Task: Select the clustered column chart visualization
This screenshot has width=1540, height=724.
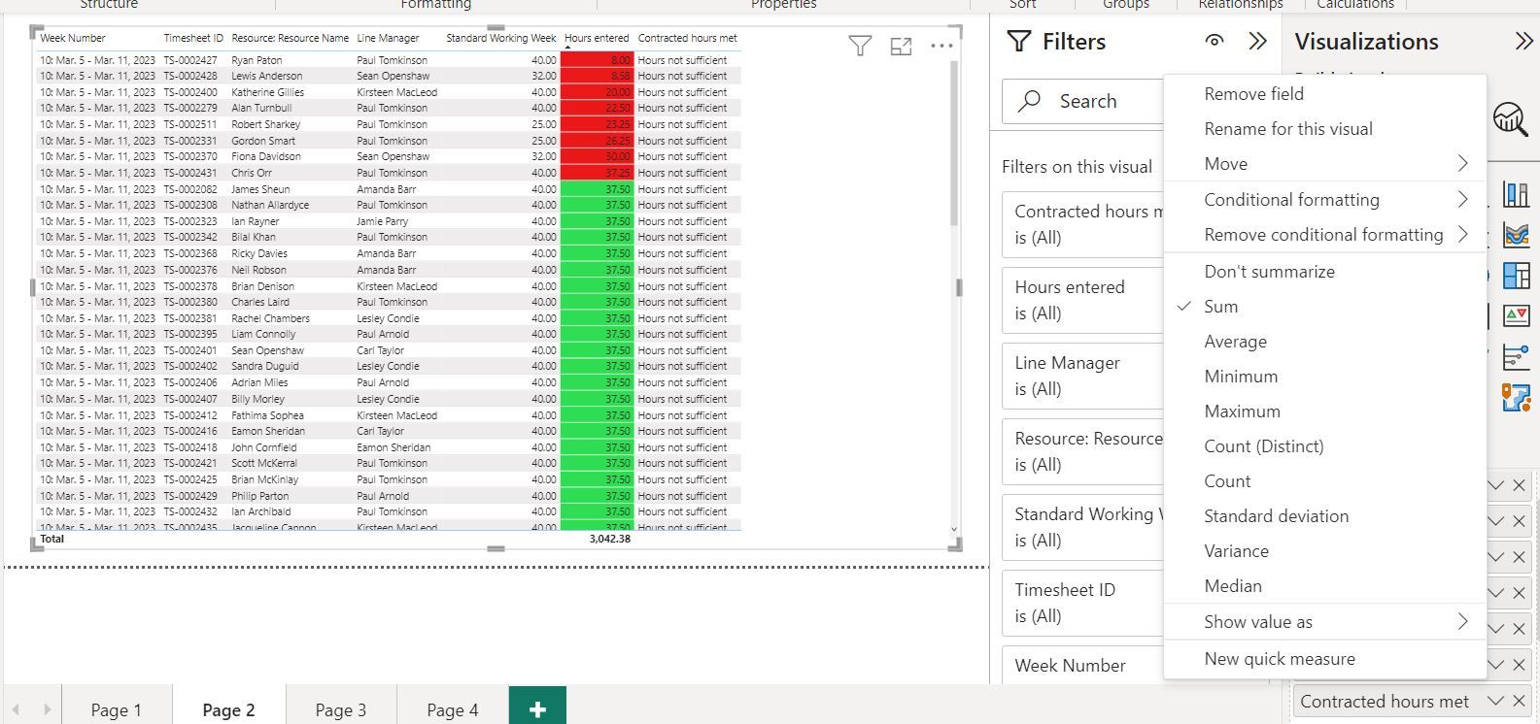Action: click(x=1516, y=194)
